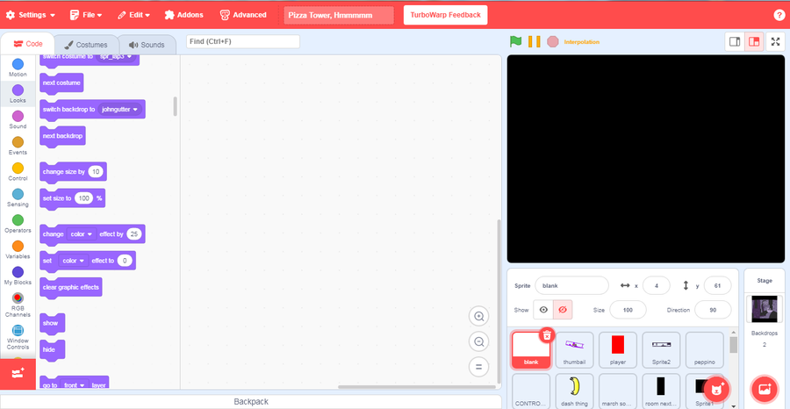The image size is (790, 409).
Task: Select the Variables block category
Action: click(x=18, y=250)
